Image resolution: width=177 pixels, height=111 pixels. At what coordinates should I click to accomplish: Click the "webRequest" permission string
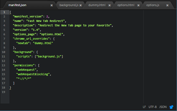pyautogui.click(x=26, y=70)
